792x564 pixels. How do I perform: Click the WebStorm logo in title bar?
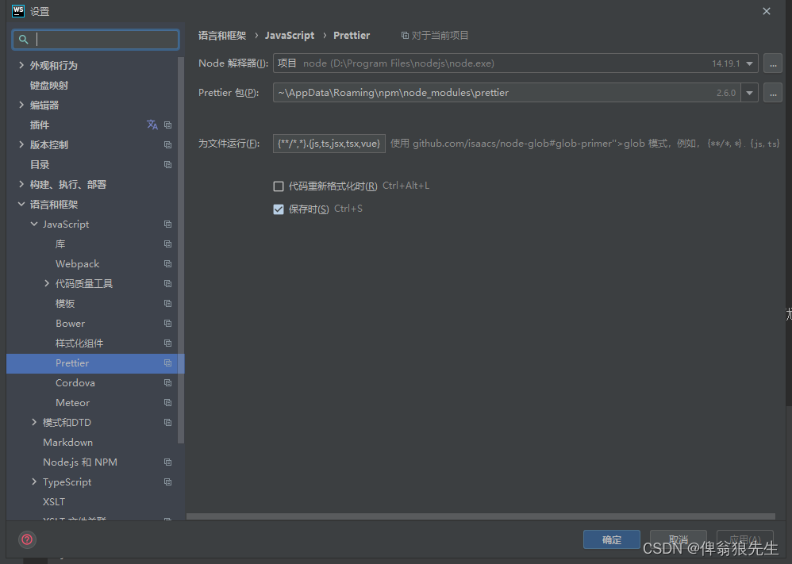(x=17, y=10)
